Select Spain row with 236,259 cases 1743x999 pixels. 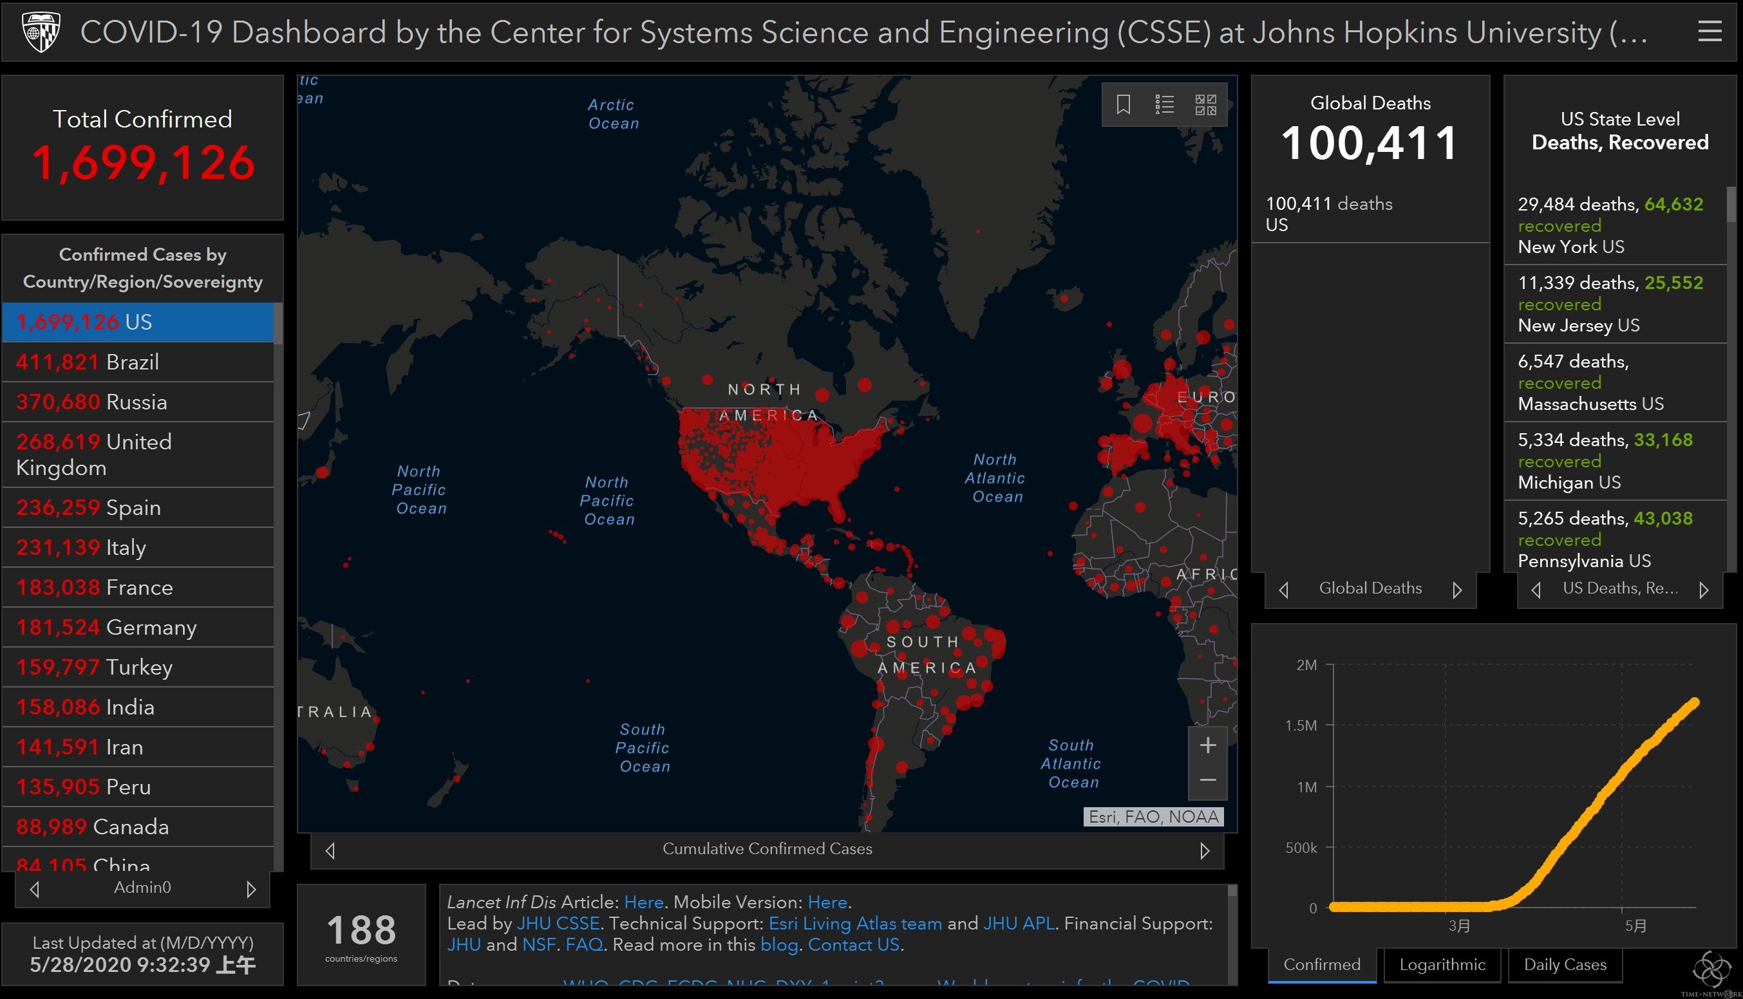[x=138, y=508]
